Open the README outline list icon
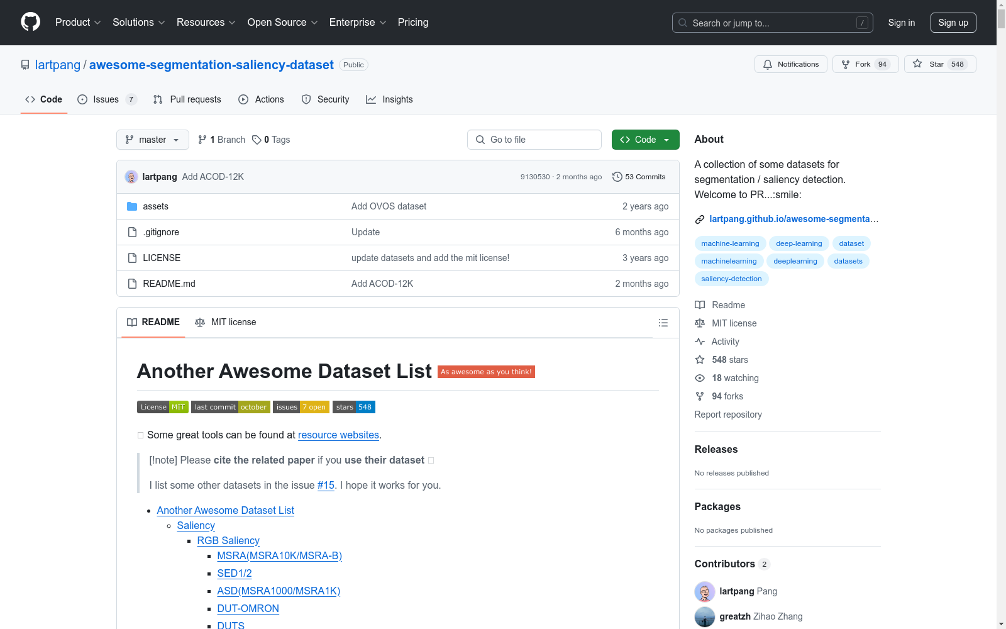Viewport: 1006px width, 629px height. 663,323
